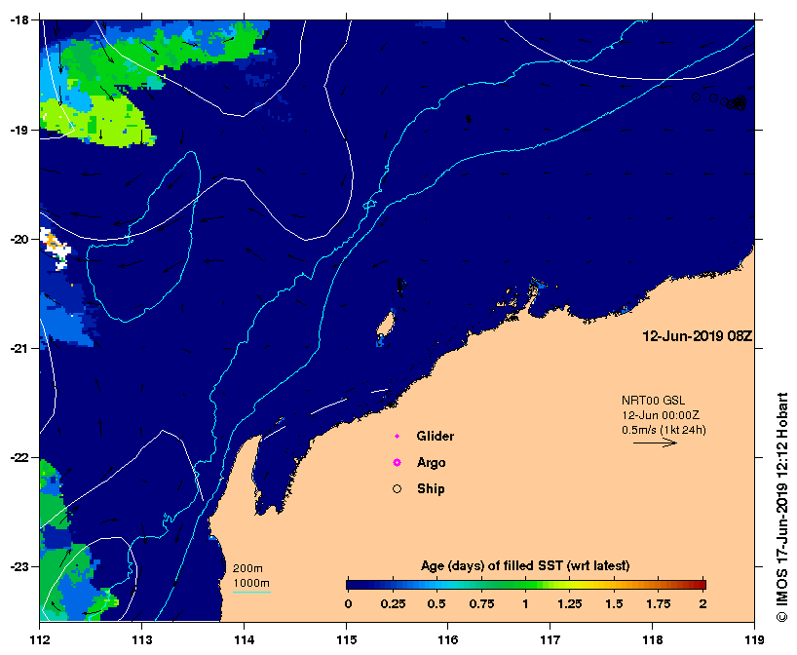Click longitude axis label 118
This screenshot has width=797, height=655.
tap(653, 639)
